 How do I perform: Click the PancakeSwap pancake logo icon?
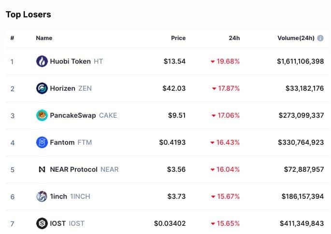[42, 115]
